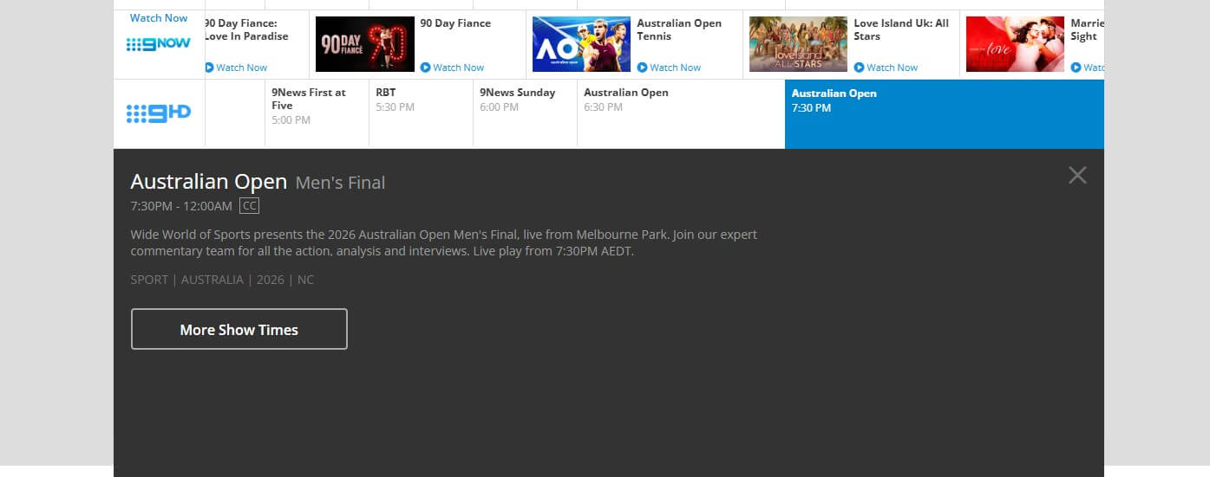Open the Married At First Sight thumbnail
This screenshot has width=1210, height=477.
[x=1015, y=44]
